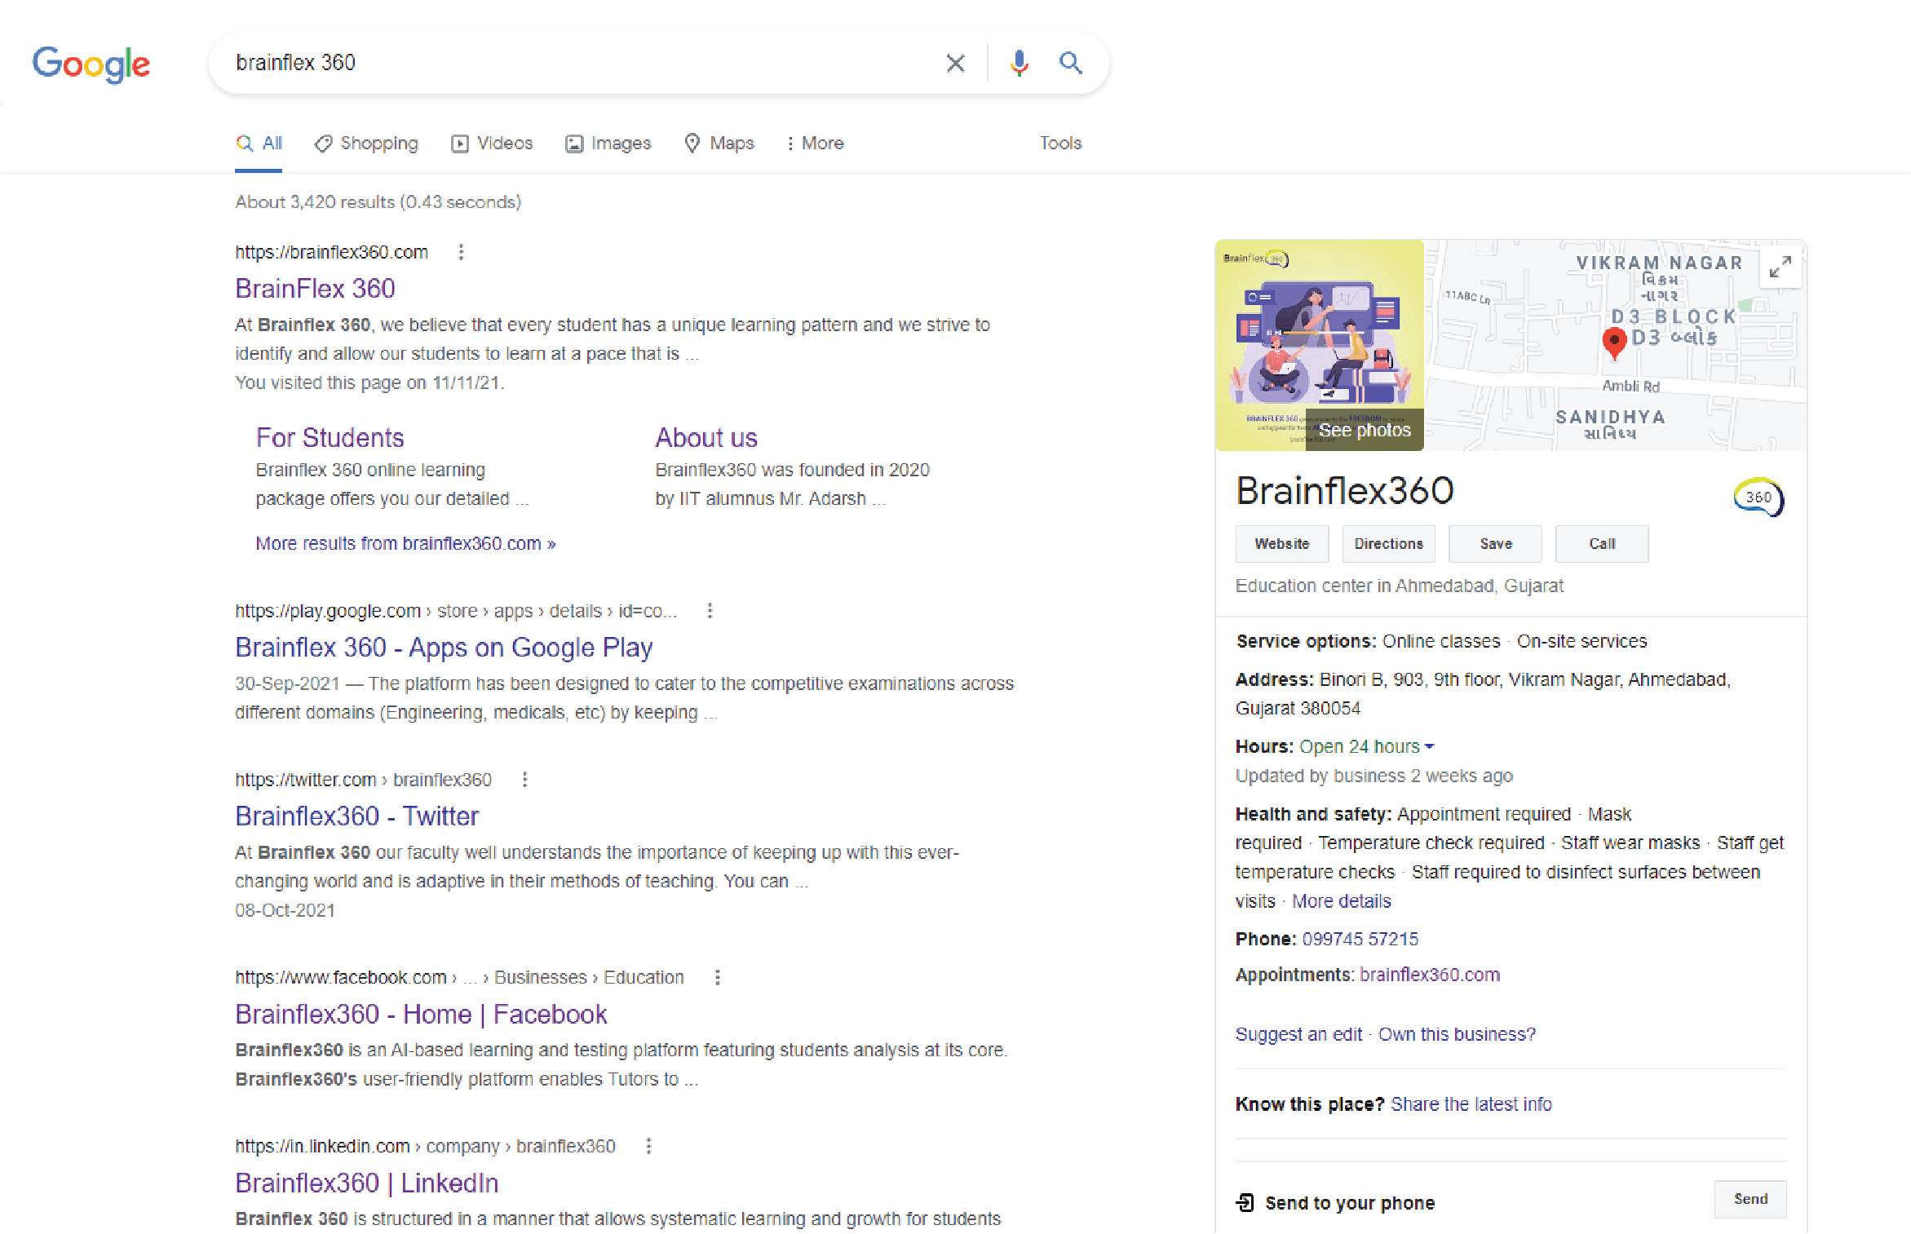Open the search Tools option
The image size is (1911, 1234).
click(1060, 144)
